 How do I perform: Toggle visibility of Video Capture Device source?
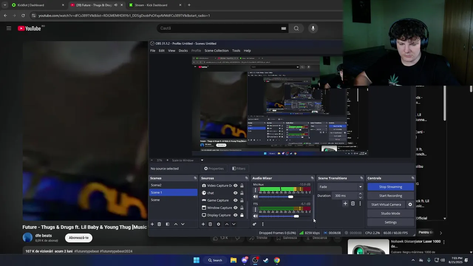click(235, 185)
